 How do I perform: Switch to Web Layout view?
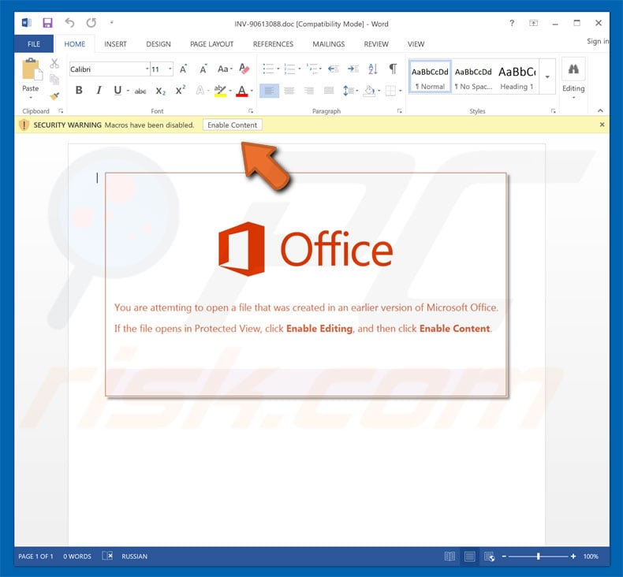(x=490, y=557)
